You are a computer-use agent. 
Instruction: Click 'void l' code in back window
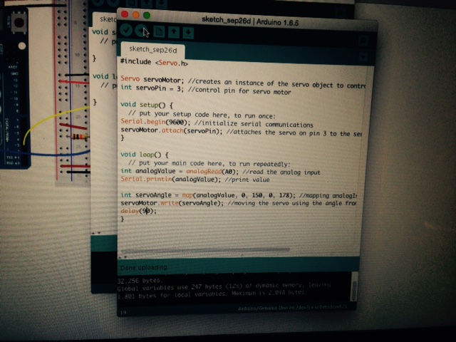(105, 76)
